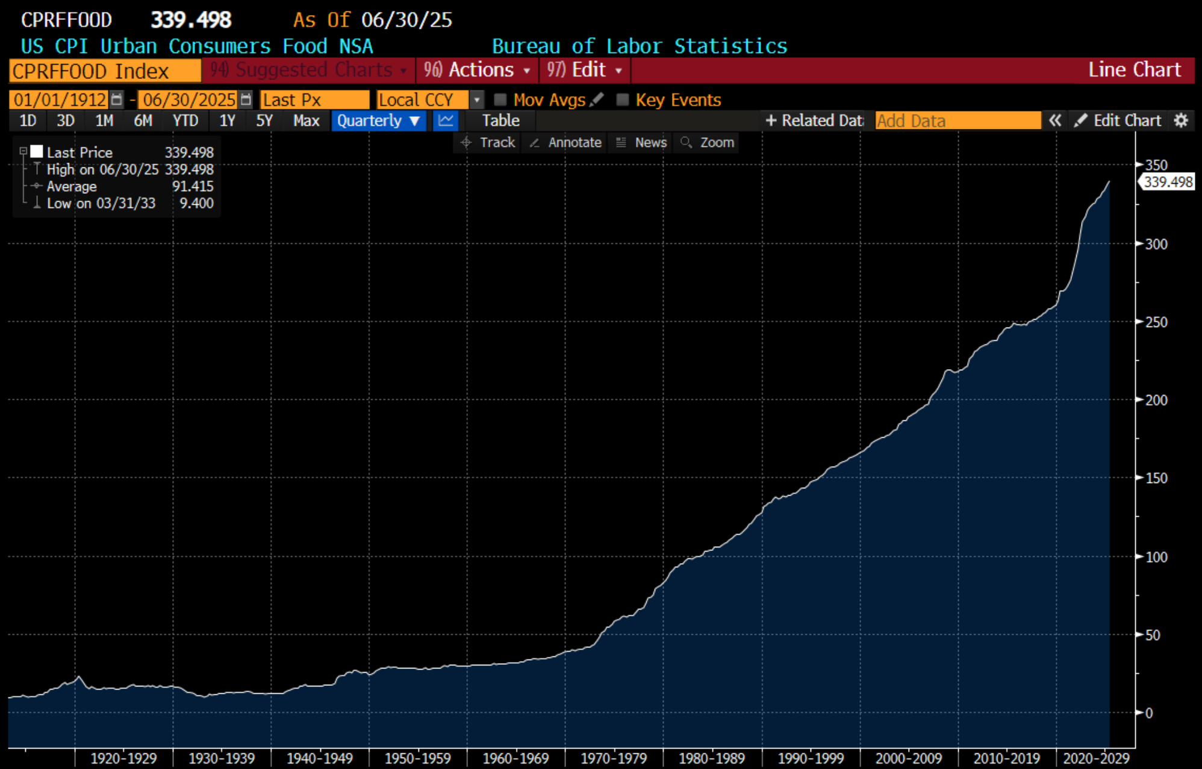This screenshot has height=769, width=1202.
Task: Enable the Key Events checkbox
Action: coord(623,99)
